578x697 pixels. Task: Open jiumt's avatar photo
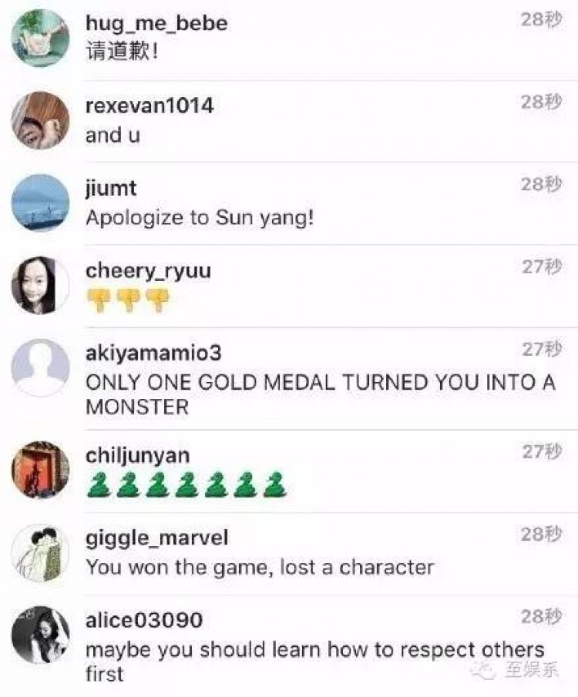(40, 203)
